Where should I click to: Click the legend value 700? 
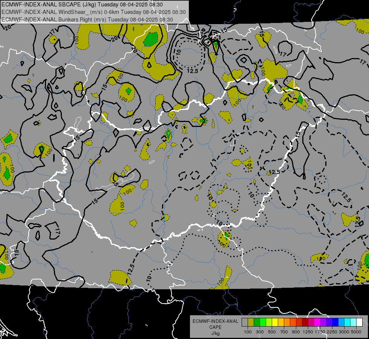tap(284, 332)
